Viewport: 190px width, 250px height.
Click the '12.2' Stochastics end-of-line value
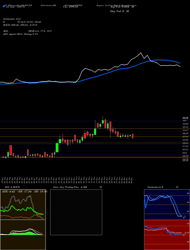[184, 217]
